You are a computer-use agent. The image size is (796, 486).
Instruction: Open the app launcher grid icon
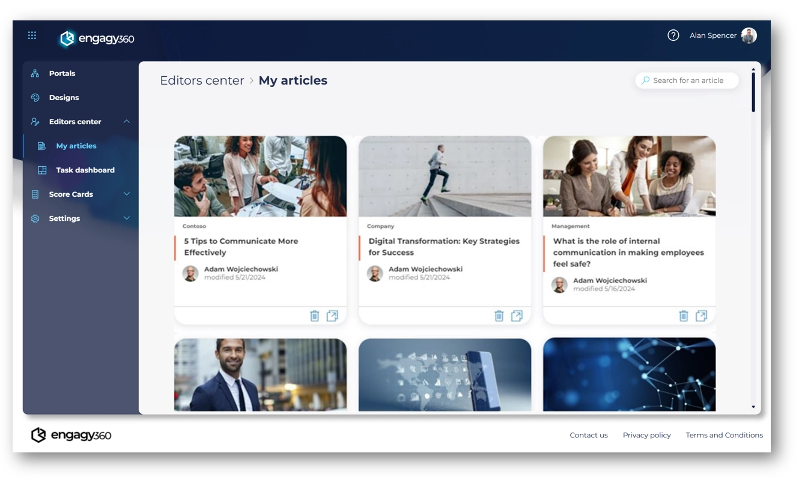point(32,35)
